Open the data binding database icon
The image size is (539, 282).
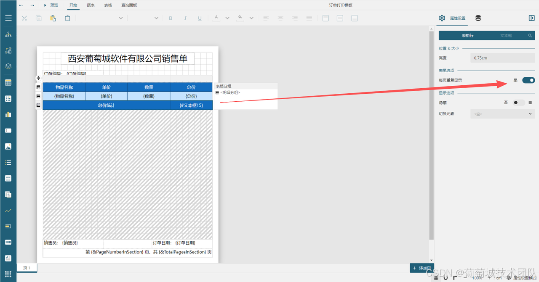tap(478, 18)
